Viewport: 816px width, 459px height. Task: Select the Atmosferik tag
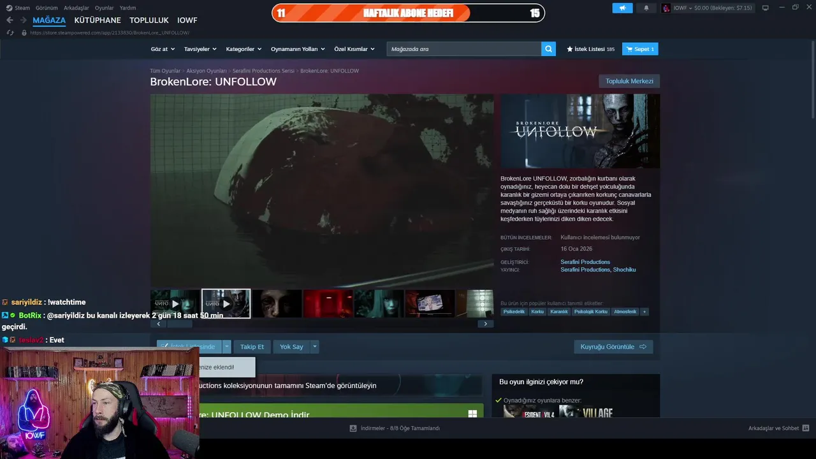tap(625, 312)
